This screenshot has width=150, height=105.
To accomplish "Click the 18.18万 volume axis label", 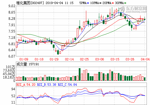I will tap(9, 77).
